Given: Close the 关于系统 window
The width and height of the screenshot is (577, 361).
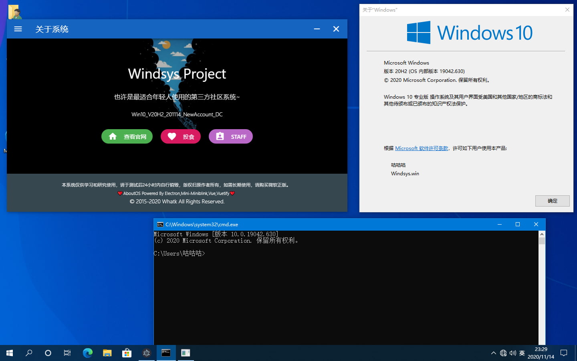Looking at the screenshot, I should (x=336, y=29).
